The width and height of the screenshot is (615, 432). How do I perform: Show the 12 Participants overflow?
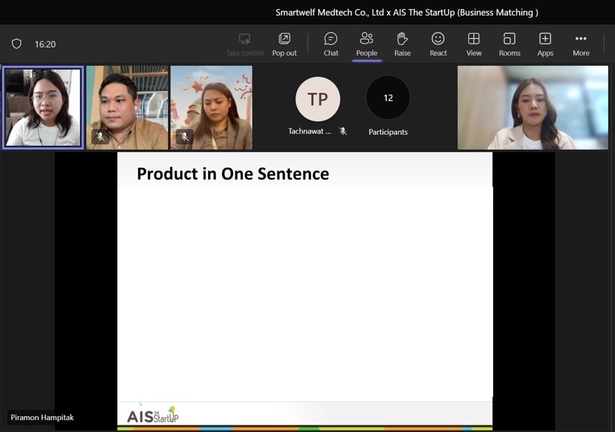point(388,98)
